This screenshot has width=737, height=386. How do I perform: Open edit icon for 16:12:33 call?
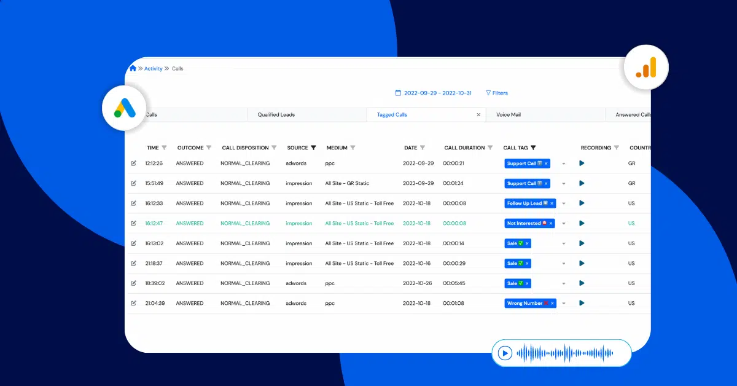coord(133,203)
